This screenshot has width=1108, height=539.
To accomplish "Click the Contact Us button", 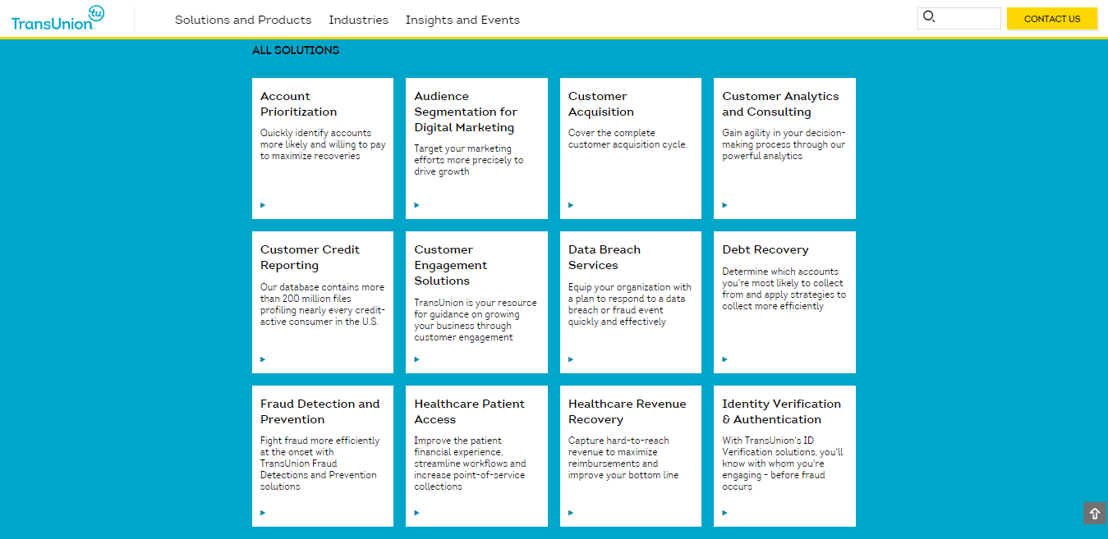I will (x=1052, y=19).
